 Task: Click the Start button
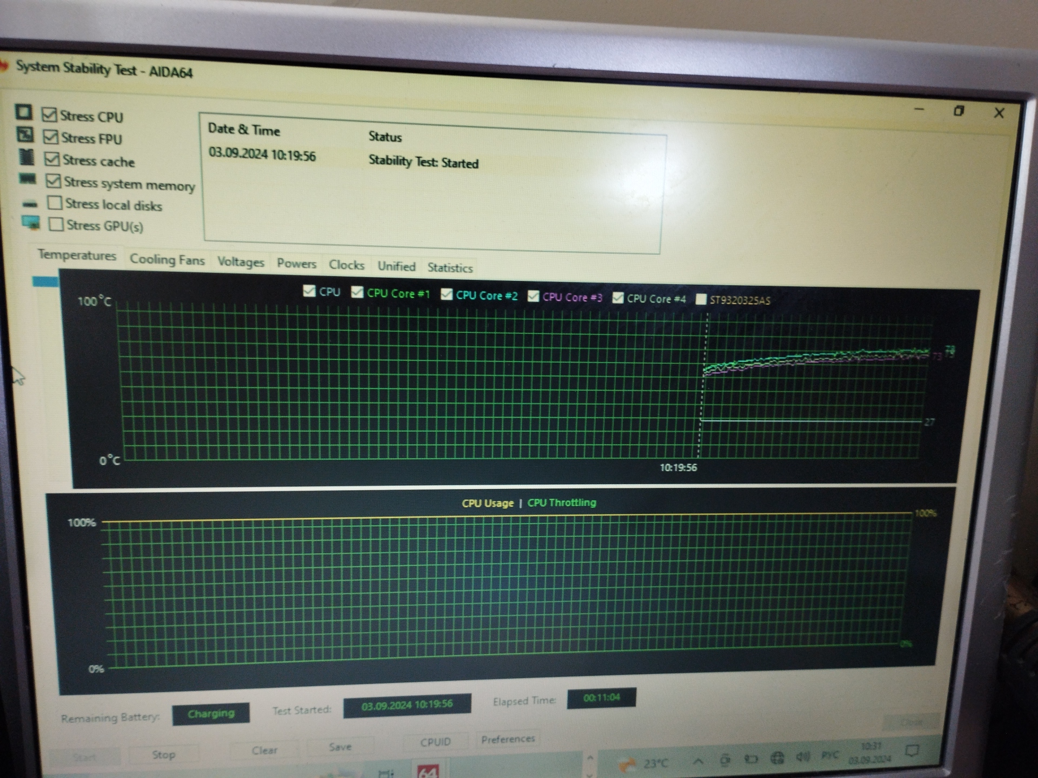(84, 757)
